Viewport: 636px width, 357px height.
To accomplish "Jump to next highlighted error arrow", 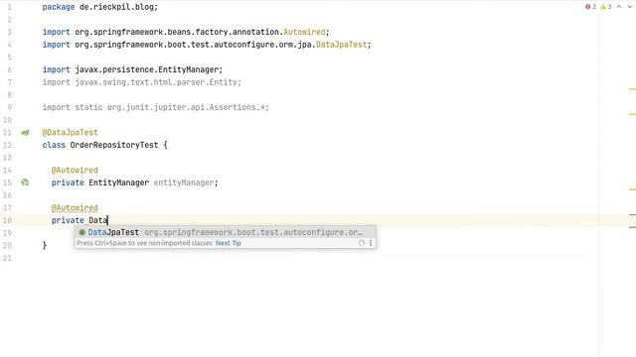I will click(x=630, y=7).
